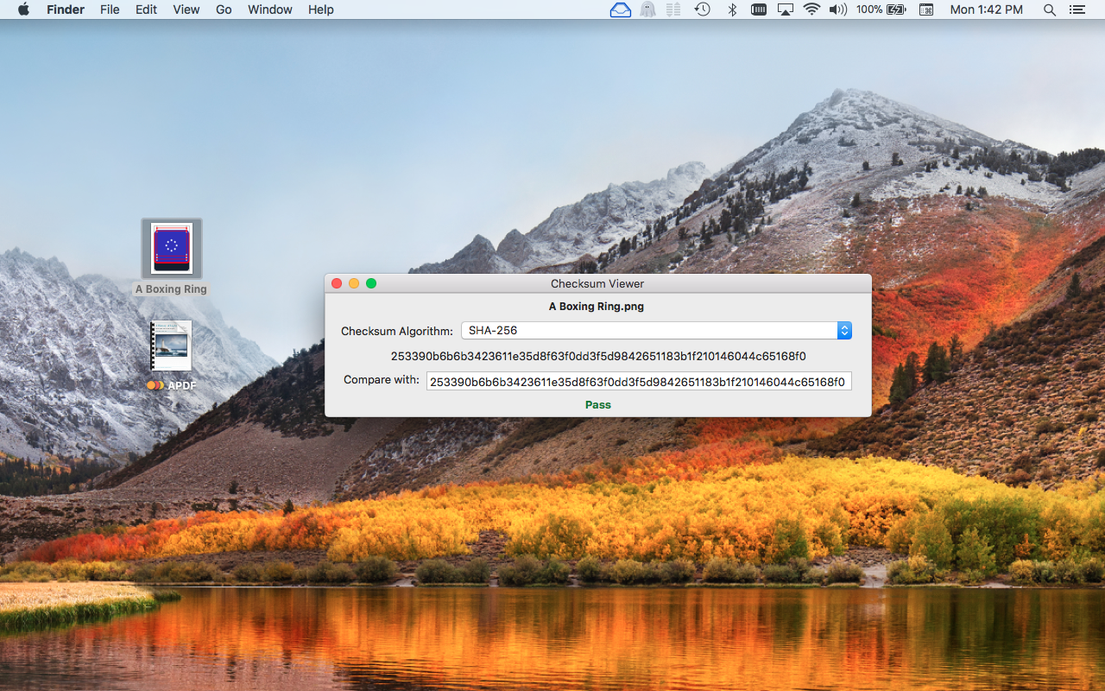Open the Bluetooth status menu
The height and width of the screenshot is (691, 1105).
pos(731,10)
